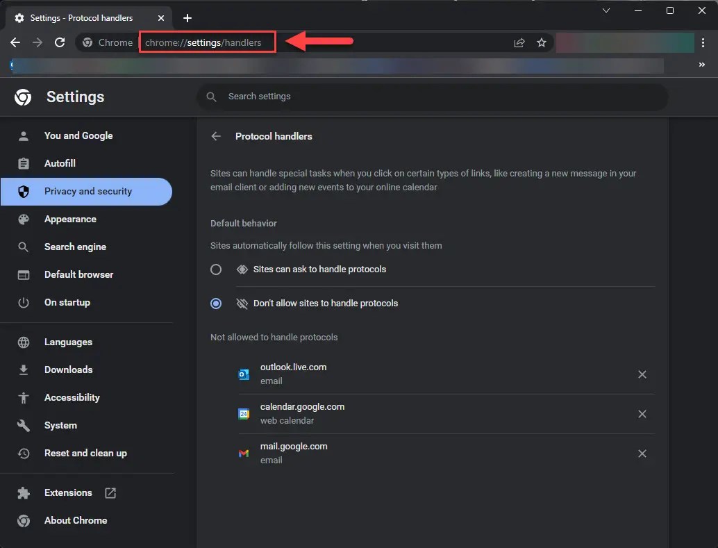
Task: Click the On startup power icon
Action: [23, 302]
